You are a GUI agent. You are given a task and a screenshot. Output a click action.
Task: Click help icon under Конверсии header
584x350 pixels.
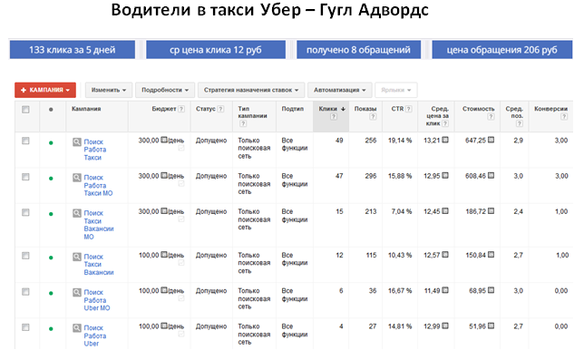(564, 117)
